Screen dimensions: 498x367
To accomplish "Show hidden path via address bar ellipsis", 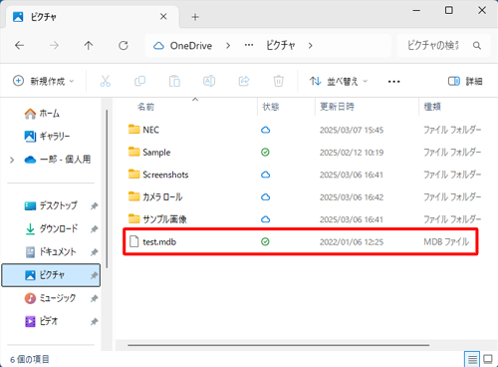I will (x=249, y=46).
